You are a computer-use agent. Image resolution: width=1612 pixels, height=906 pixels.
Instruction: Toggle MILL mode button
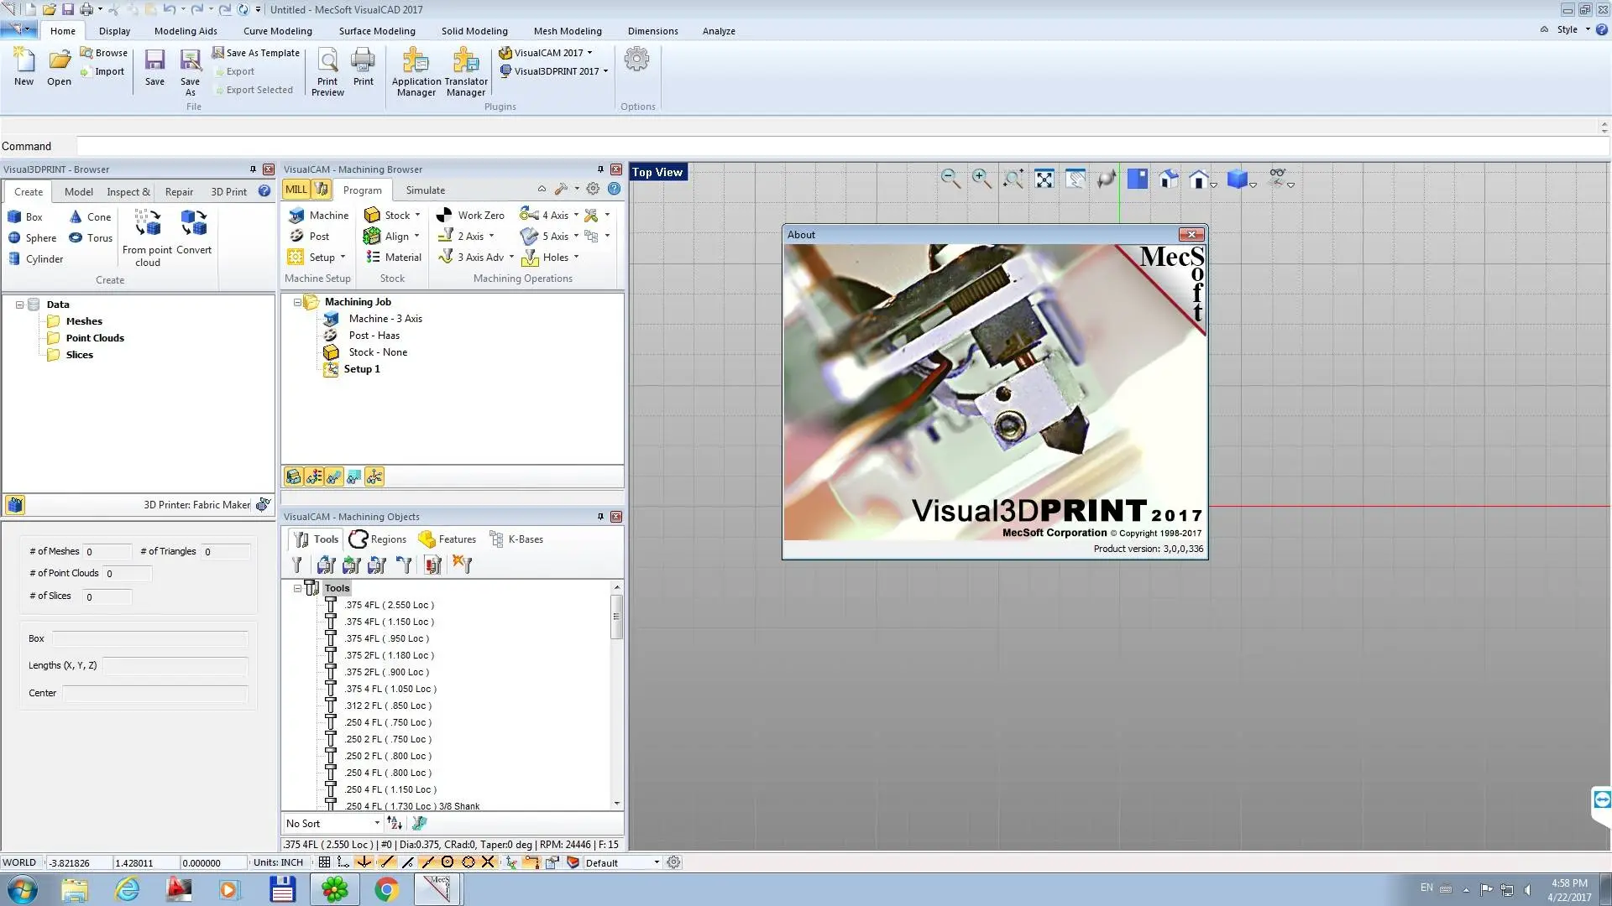[x=296, y=190]
